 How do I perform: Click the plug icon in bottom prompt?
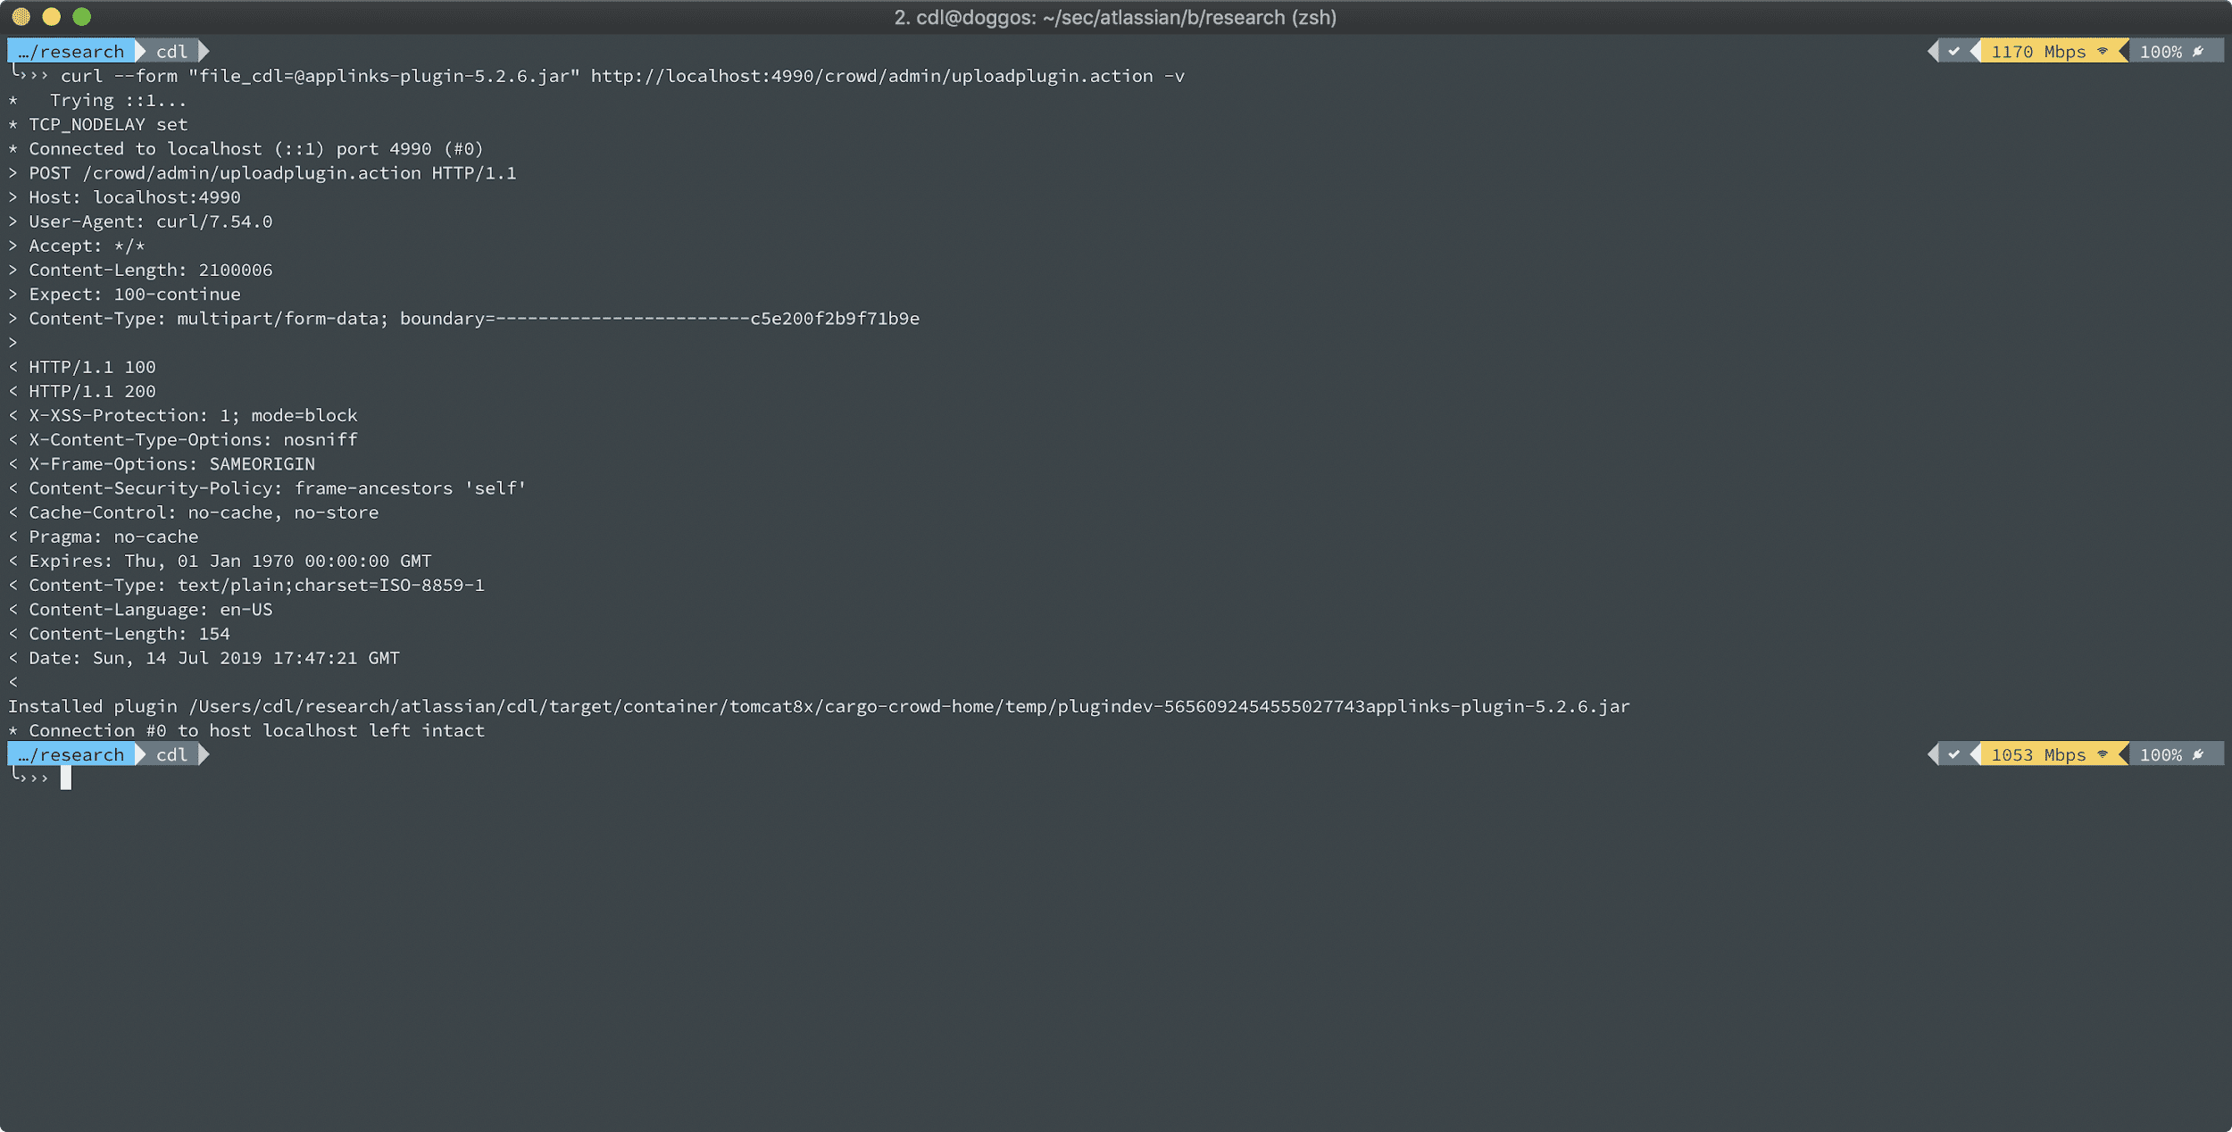coord(2198,755)
